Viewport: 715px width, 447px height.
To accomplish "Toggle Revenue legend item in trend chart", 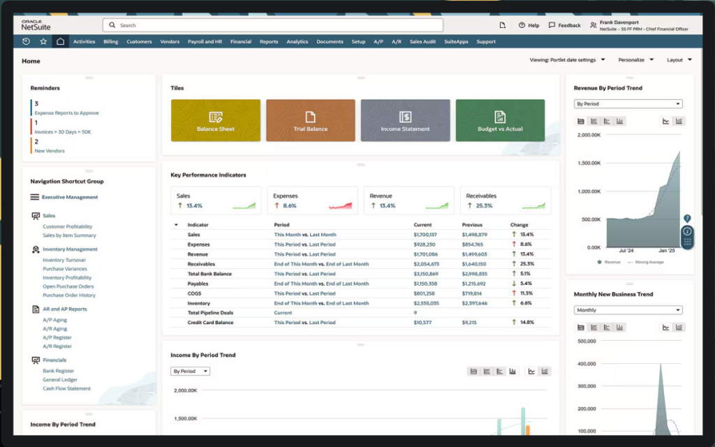I will [x=609, y=263].
